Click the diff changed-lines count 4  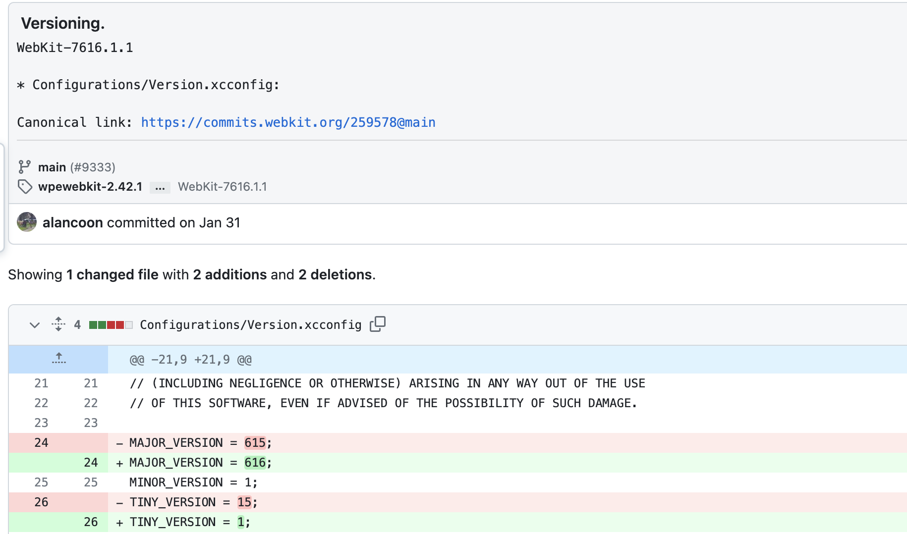pos(77,325)
